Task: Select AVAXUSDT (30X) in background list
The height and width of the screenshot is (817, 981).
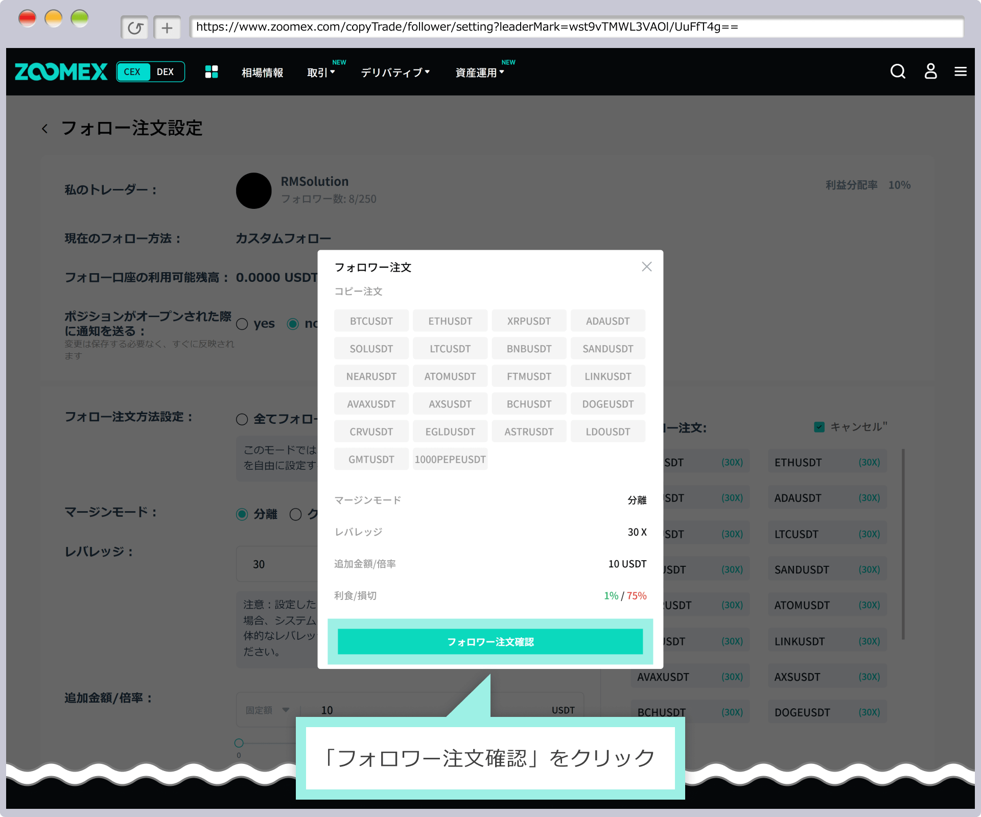Action: click(x=690, y=677)
